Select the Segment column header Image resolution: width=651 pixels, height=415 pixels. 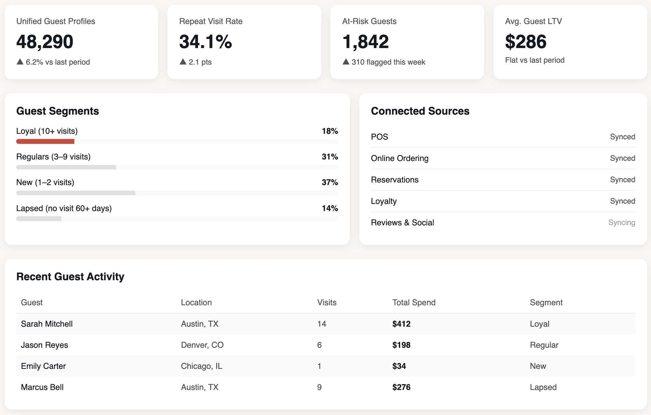coord(546,302)
